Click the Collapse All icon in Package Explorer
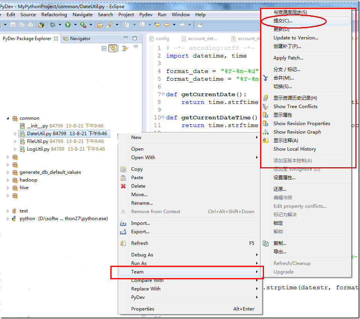The image size is (360, 319). click(104, 49)
